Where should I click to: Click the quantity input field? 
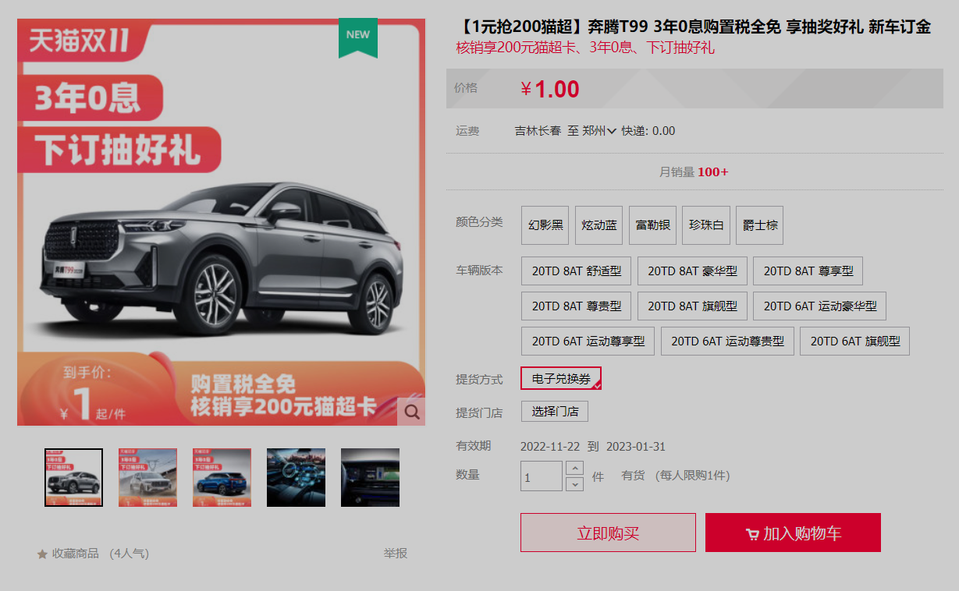(542, 476)
